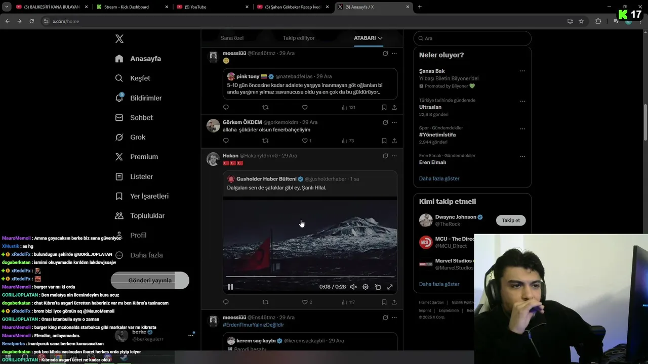Open Keşfet explore page

click(x=133, y=78)
